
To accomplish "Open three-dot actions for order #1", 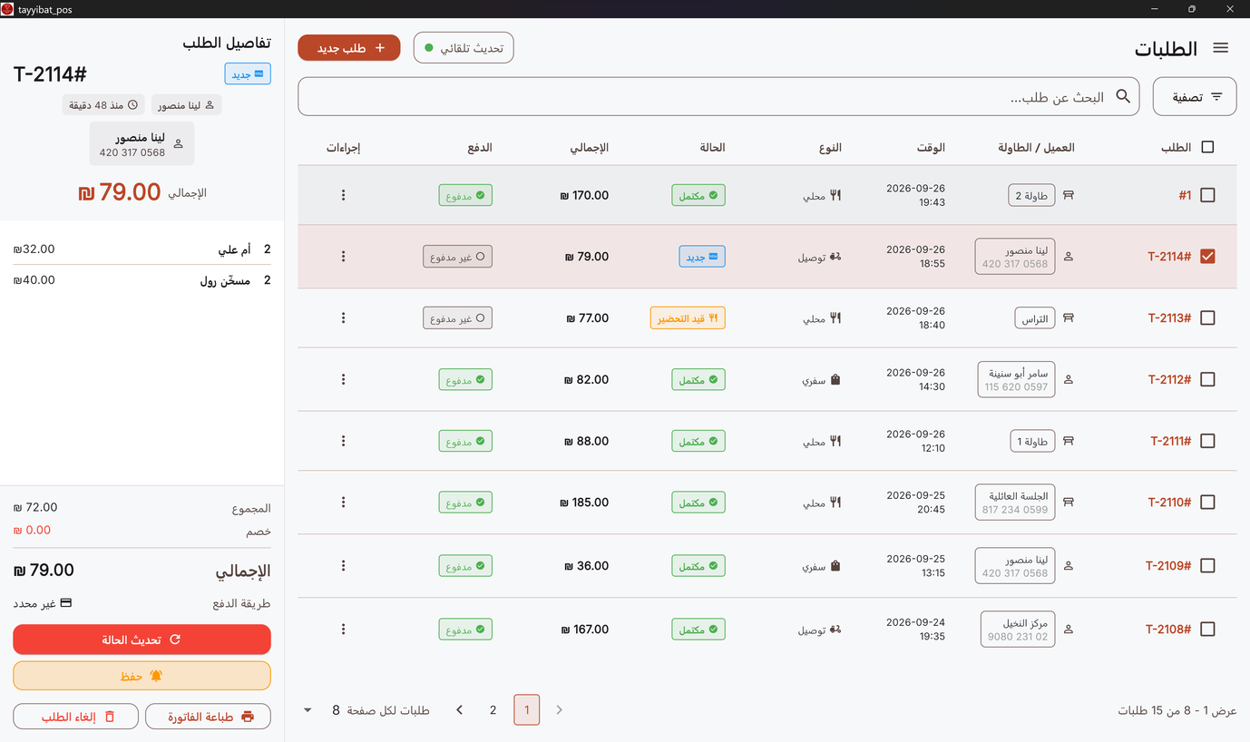I will pyautogui.click(x=343, y=195).
